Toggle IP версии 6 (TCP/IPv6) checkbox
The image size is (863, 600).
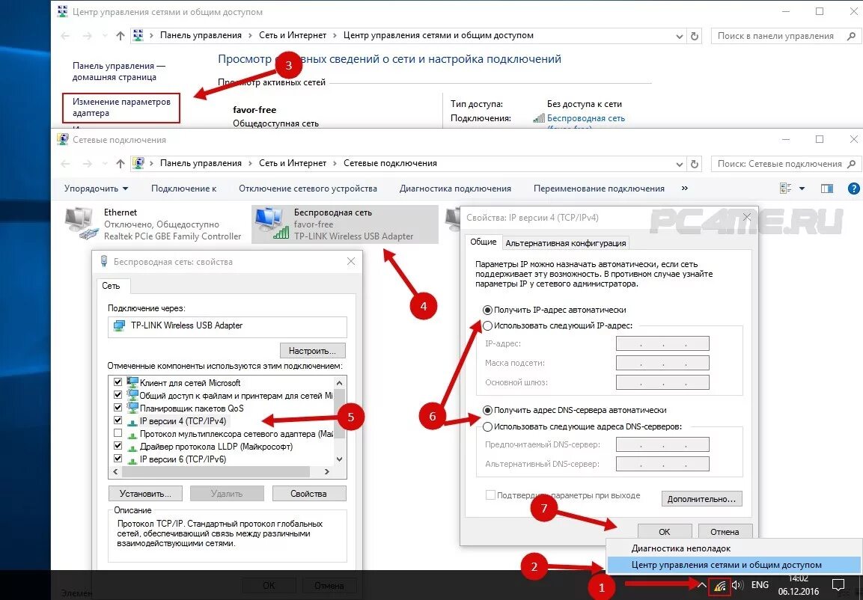coord(118,459)
